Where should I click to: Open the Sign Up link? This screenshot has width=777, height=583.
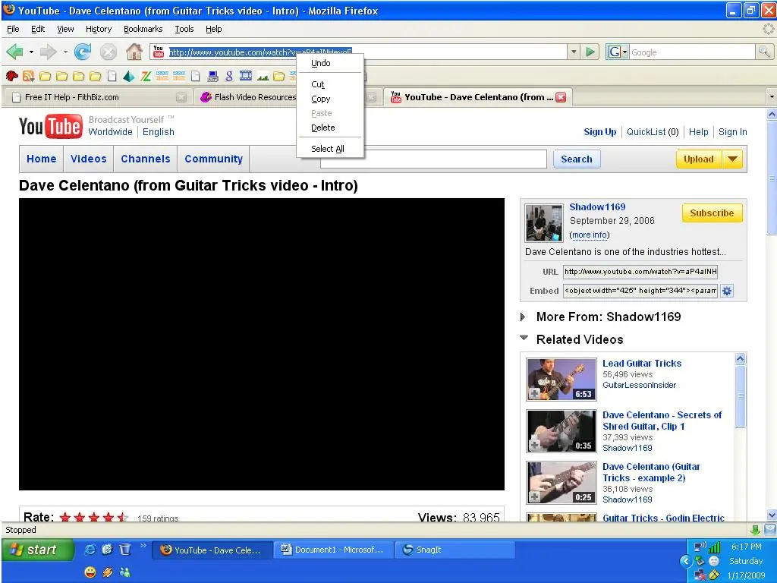(599, 132)
